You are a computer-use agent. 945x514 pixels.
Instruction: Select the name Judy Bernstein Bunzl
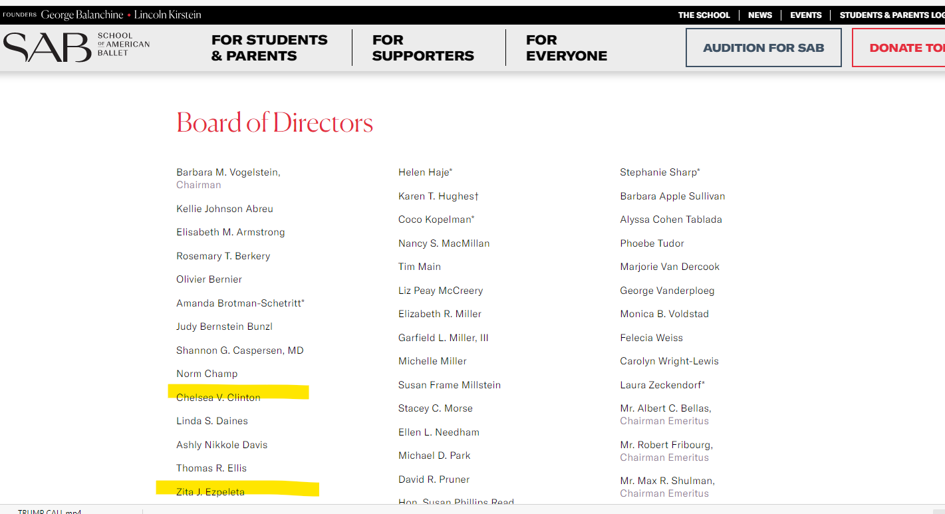(224, 326)
